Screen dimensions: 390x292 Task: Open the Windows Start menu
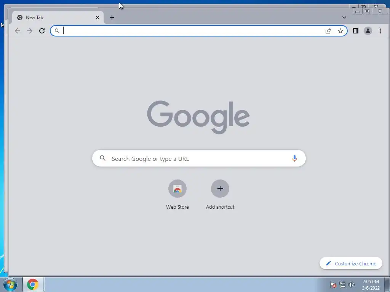pyautogui.click(x=10, y=284)
